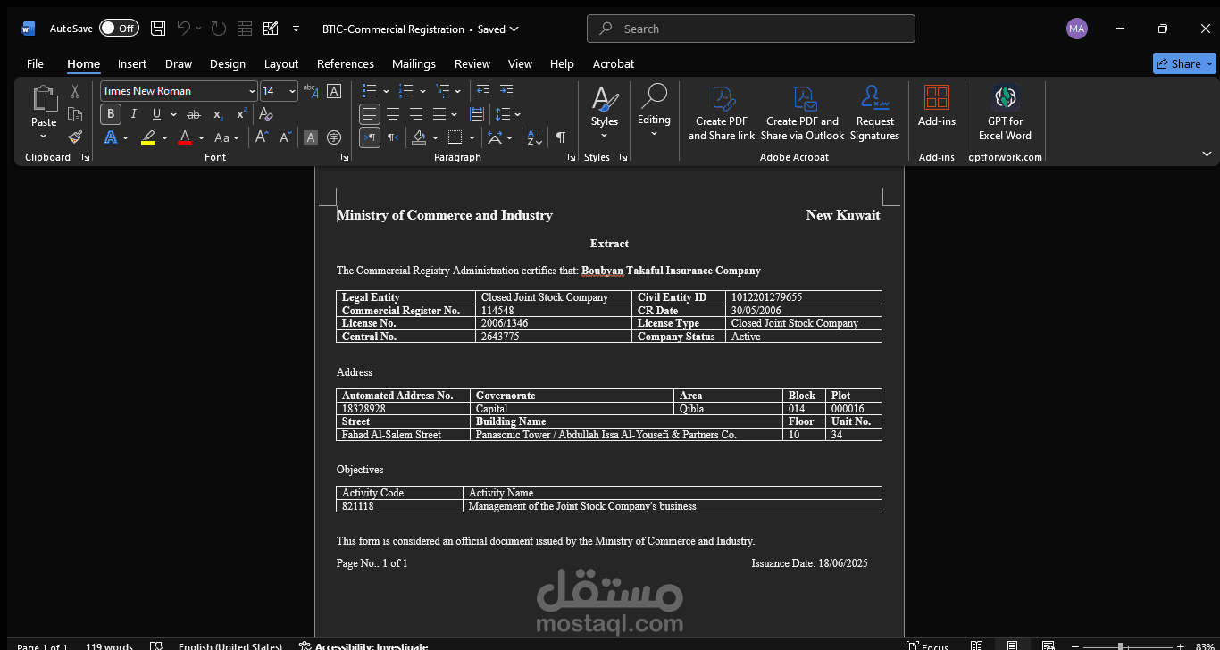Viewport: 1220px width, 650px height.
Task: Align text to the right
Action: point(416,114)
